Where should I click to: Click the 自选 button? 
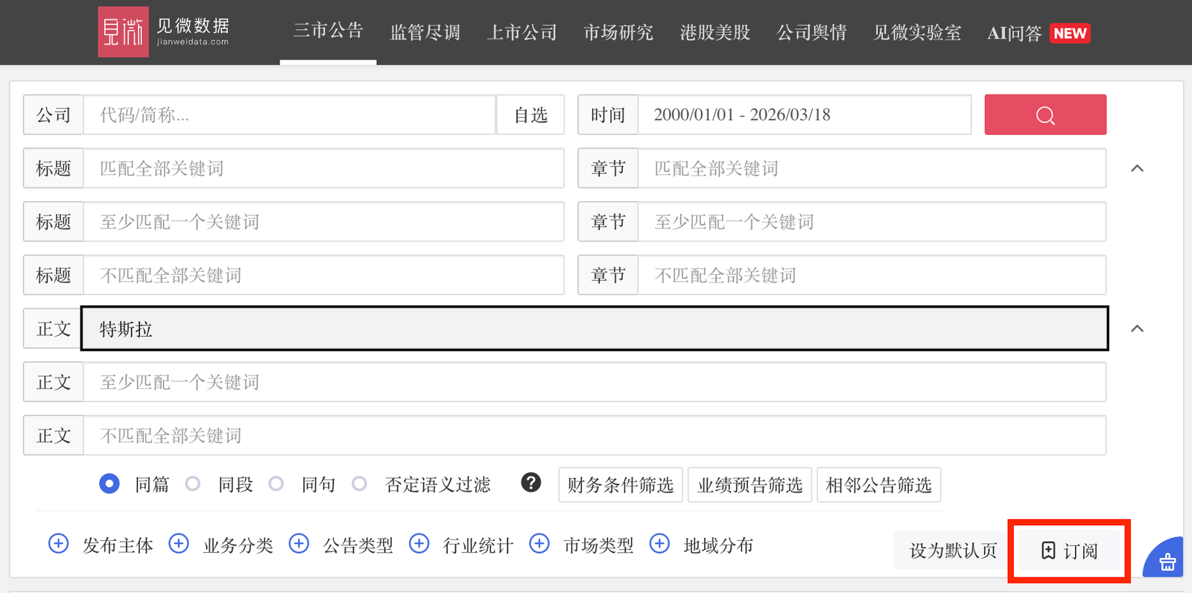point(530,115)
